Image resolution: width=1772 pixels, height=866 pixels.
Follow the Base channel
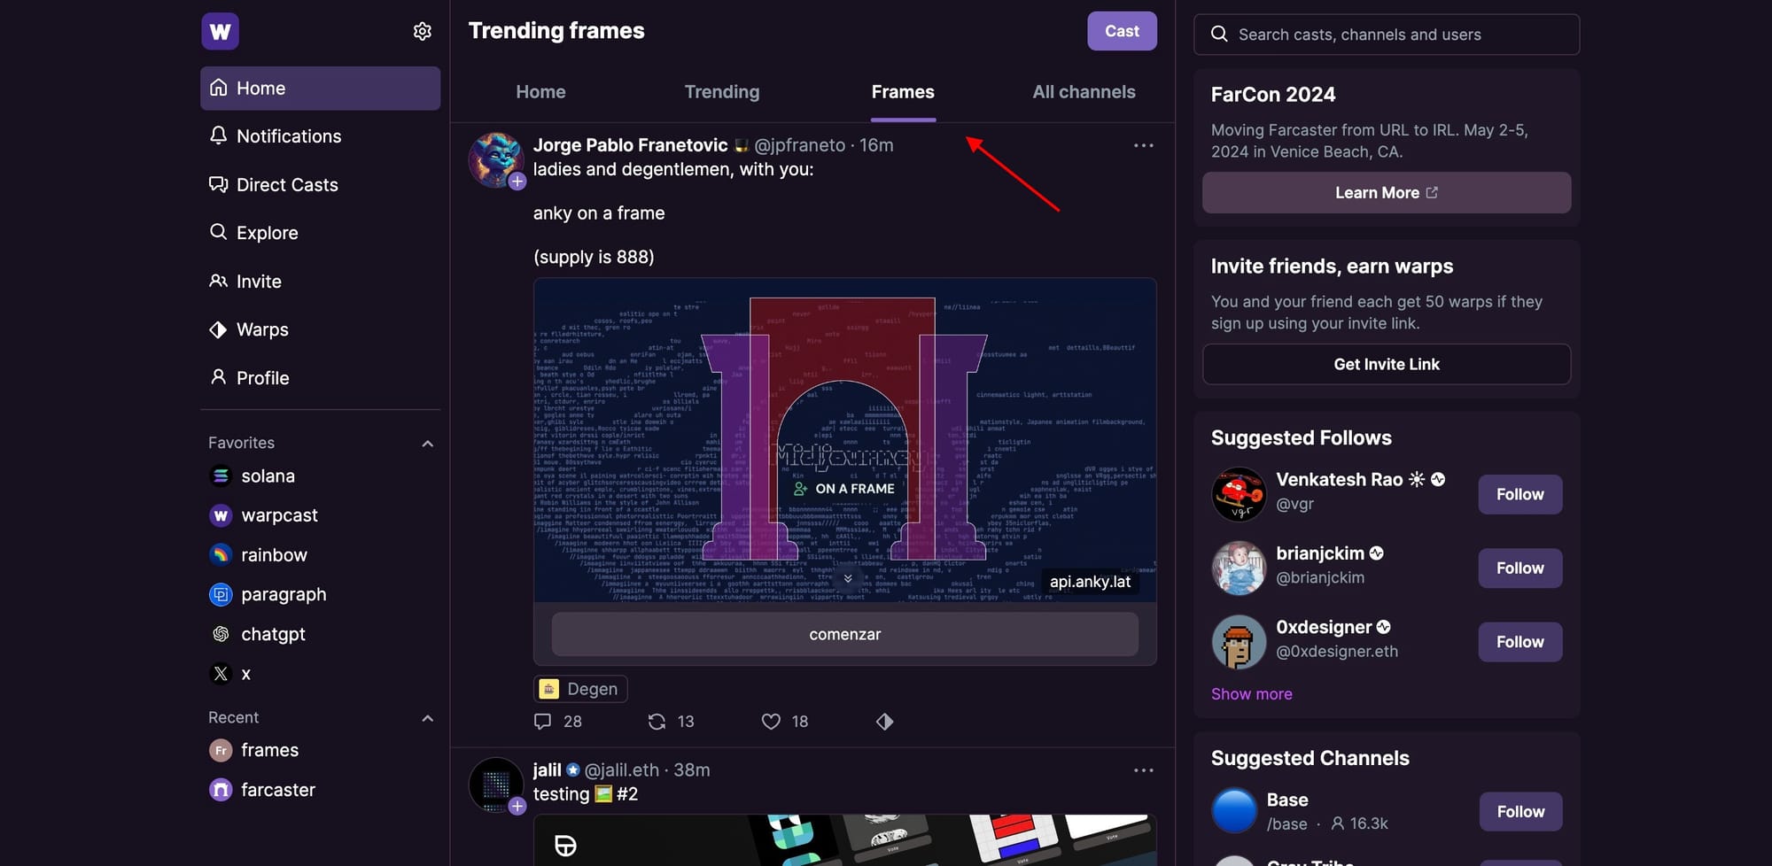[x=1520, y=812]
